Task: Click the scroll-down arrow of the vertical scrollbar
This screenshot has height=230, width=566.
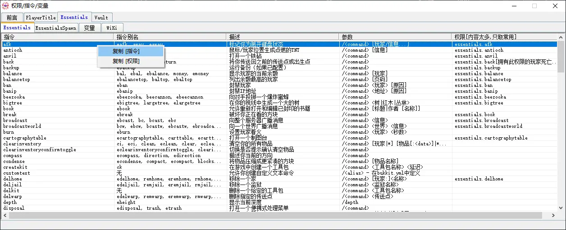Action: (561, 208)
